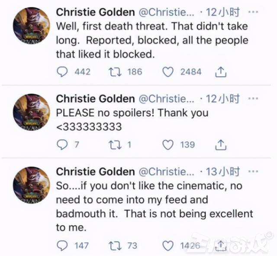Open the cinematic badmouth tweet text
The width and height of the screenshot is (277, 256).
tap(155, 207)
